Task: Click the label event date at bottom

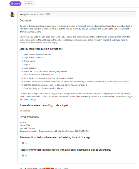Action: click(61, 168)
